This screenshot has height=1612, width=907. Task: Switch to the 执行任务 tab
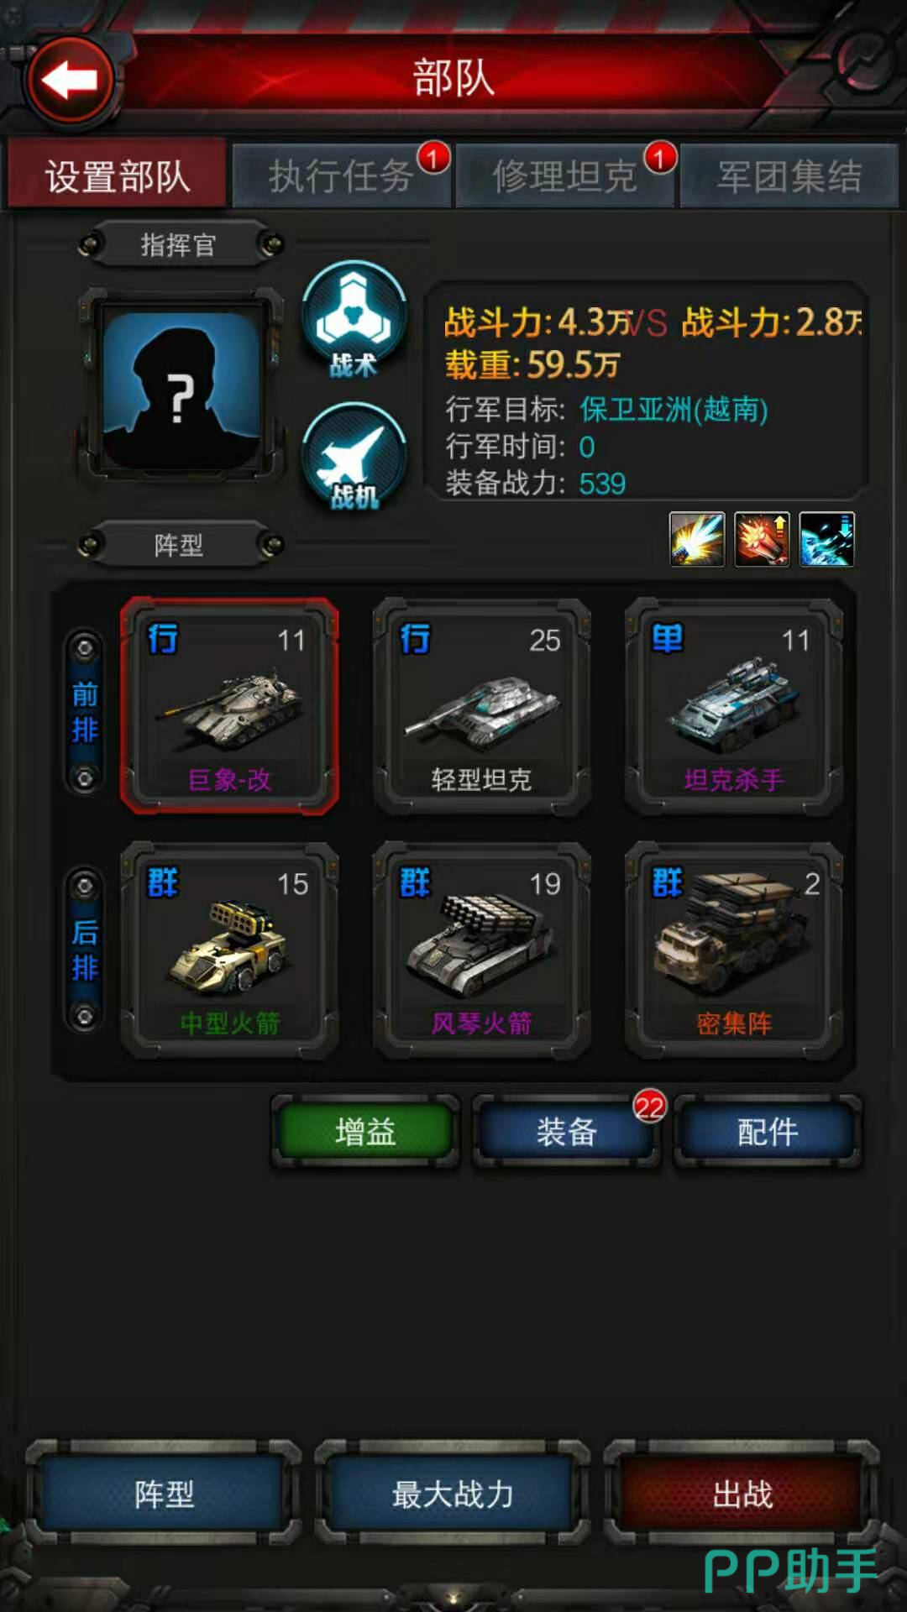click(341, 176)
